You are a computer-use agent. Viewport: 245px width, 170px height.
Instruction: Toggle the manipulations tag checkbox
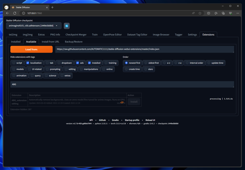pyautogui.click(x=81, y=69)
